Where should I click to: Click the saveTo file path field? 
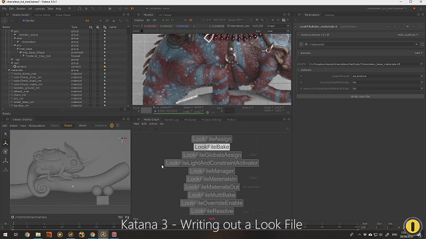[x=364, y=64]
